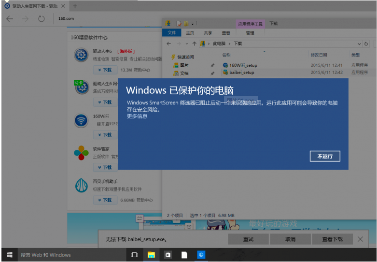Dismiss the download notification with X
Viewport: 377px width, 262px height.
coord(360,239)
